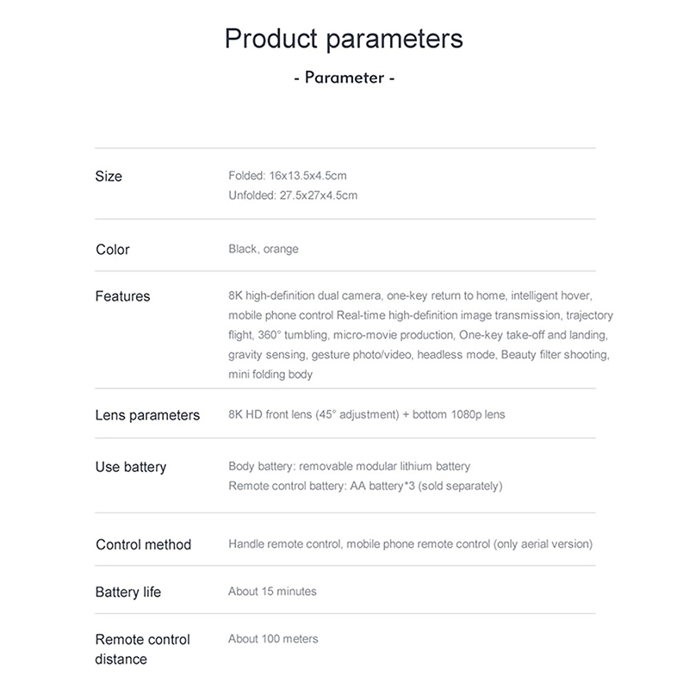
Task: Click the Black, orange color value
Action: coord(264,249)
